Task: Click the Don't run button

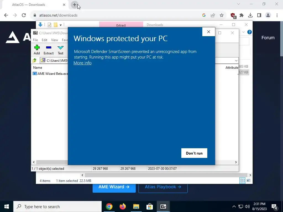Action: pyautogui.click(x=194, y=153)
